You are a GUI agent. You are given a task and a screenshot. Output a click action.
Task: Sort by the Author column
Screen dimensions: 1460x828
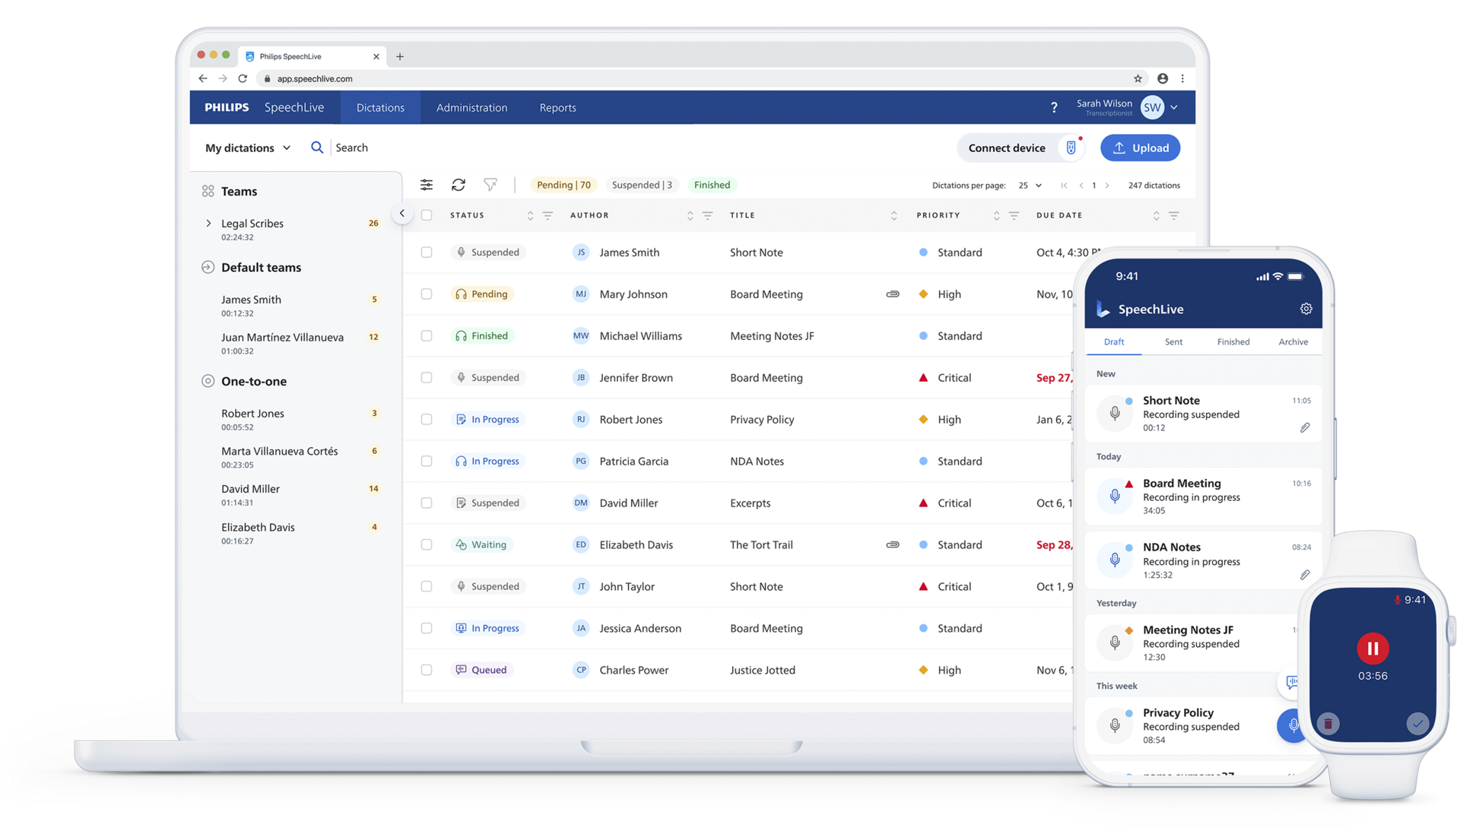[690, 216]
